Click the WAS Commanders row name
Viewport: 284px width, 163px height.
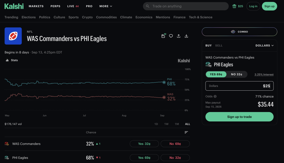pos(26,144)
